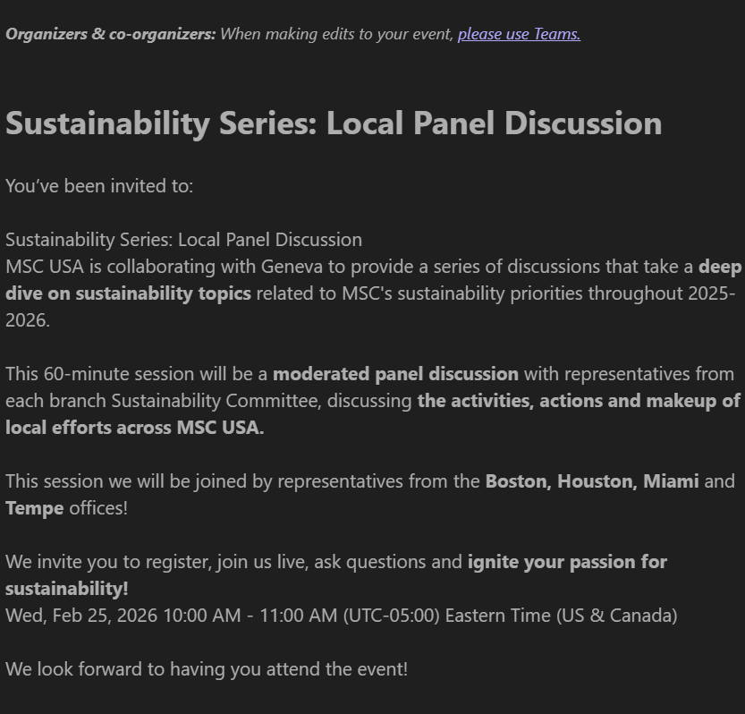The width and height of the screenshot is (745, 714).
Task: Click the 'This 60-minute session' text
Action: [99, 374]
